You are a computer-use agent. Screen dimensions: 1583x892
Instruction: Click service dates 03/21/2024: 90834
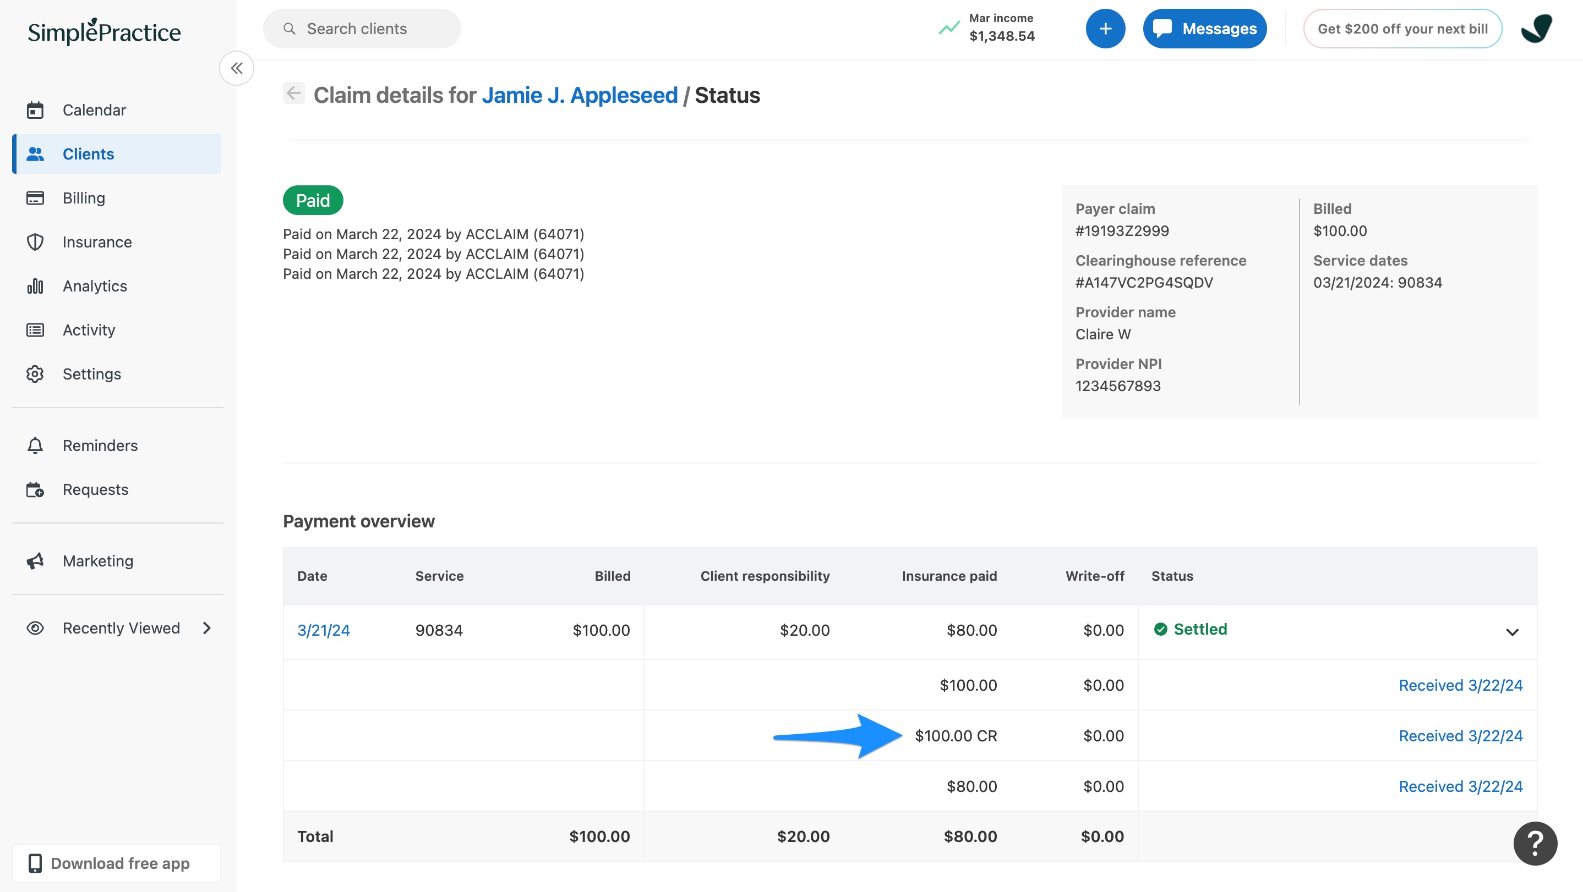coord(1377,283)
